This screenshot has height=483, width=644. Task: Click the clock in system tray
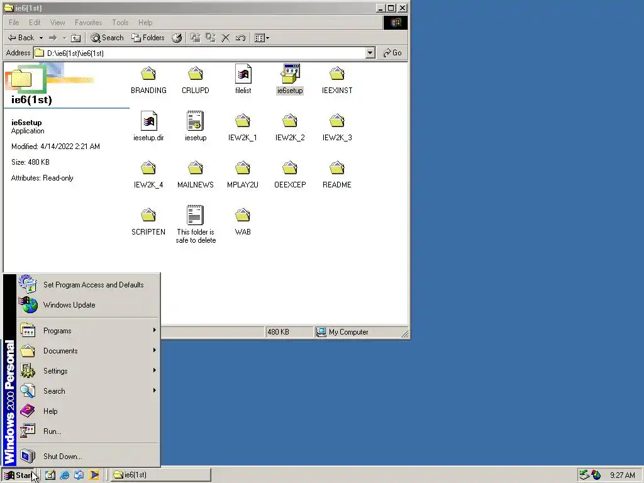pos(622,475)
